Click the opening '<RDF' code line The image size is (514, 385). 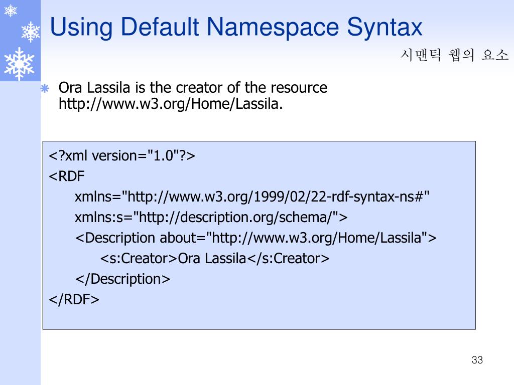point(67,176)
